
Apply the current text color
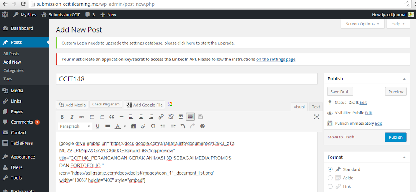tap(118, 126)
